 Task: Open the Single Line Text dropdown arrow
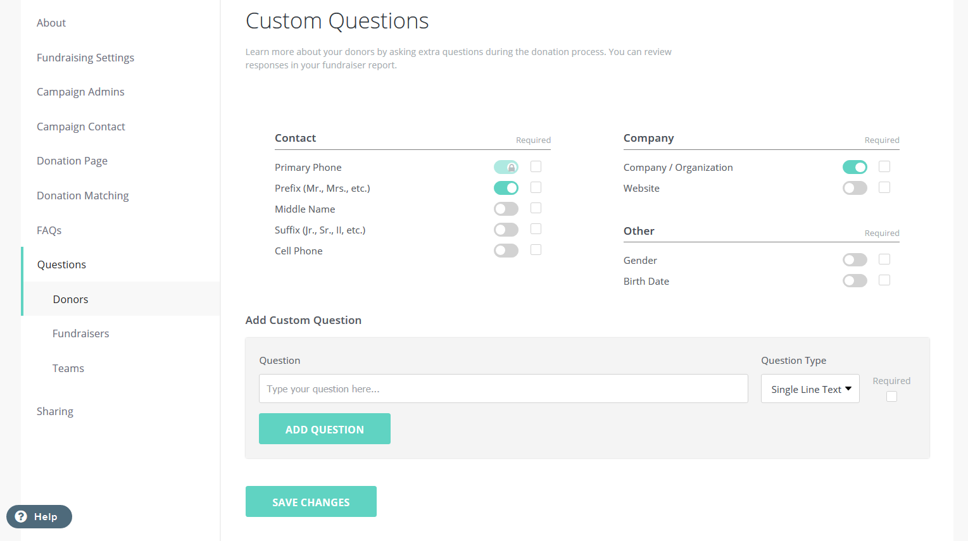(848, 389)
